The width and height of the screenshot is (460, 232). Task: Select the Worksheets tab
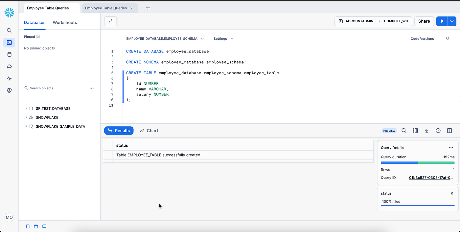pyautogui.click(x=65, y=23)
